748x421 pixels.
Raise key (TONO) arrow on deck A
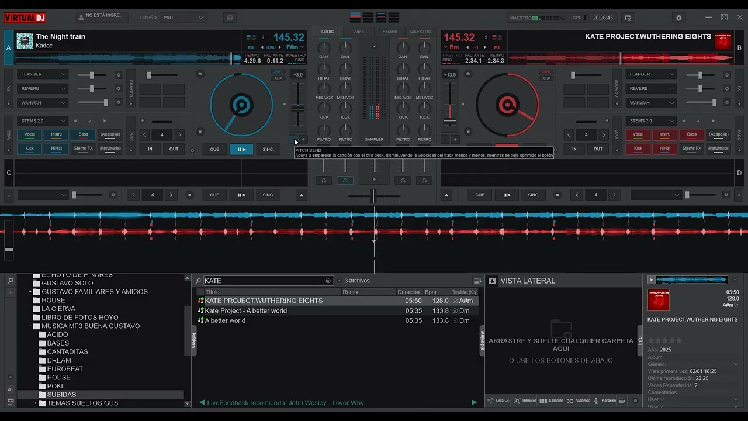coord(279,47)
